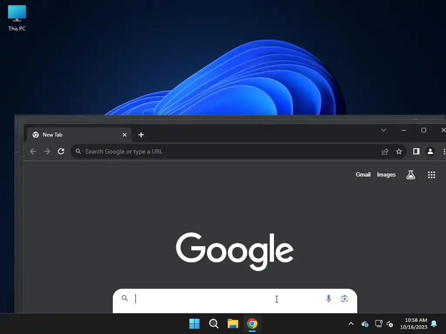The width and height of the screenshot is (446, 334).
Task: Open the OneDrive cloud tray icon
Action: [365, 324]
